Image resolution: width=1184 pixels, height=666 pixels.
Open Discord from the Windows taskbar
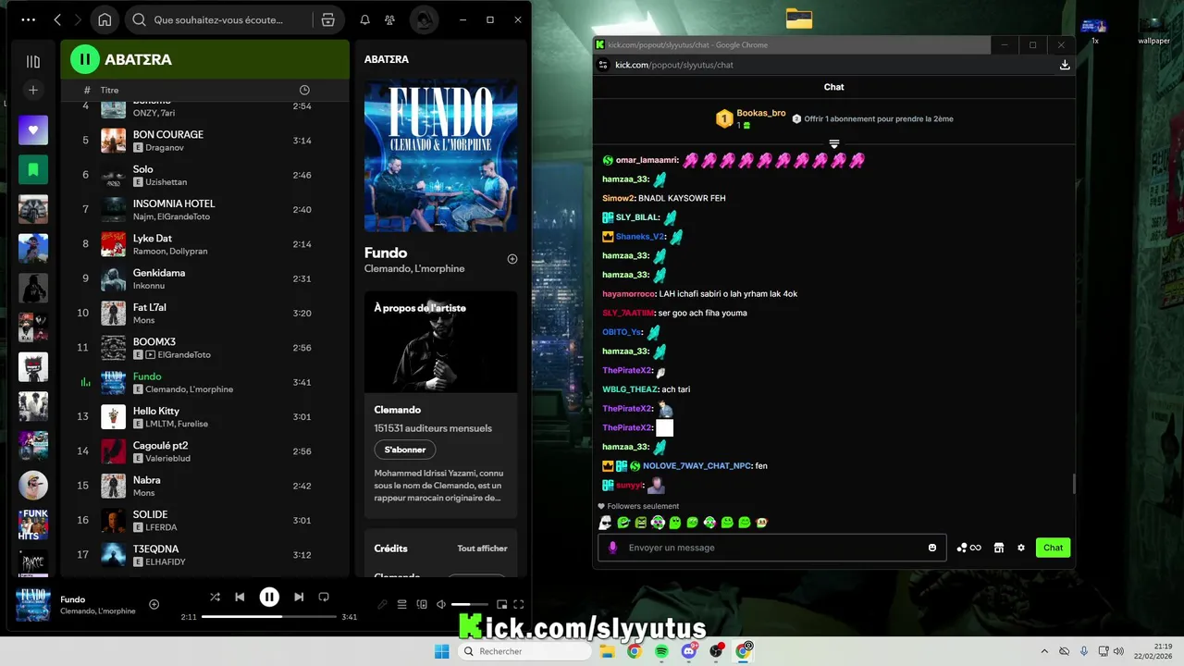click(688, 651)
